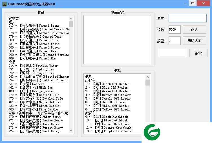Select item 079 Canned Tuna
The height and width of the screenshot is (143, 212).
35,36
